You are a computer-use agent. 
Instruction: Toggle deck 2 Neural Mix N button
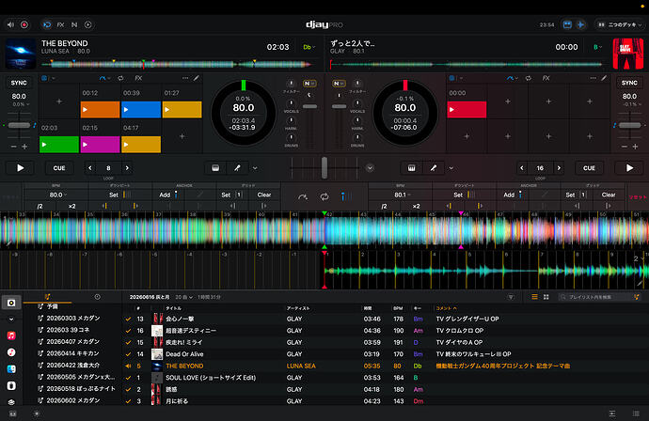pyautogui.click(x=339, y=84)
